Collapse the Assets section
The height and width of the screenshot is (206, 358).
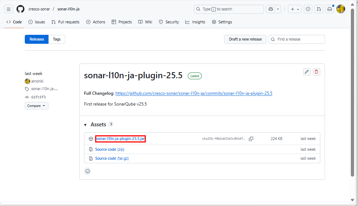[85, 125]
